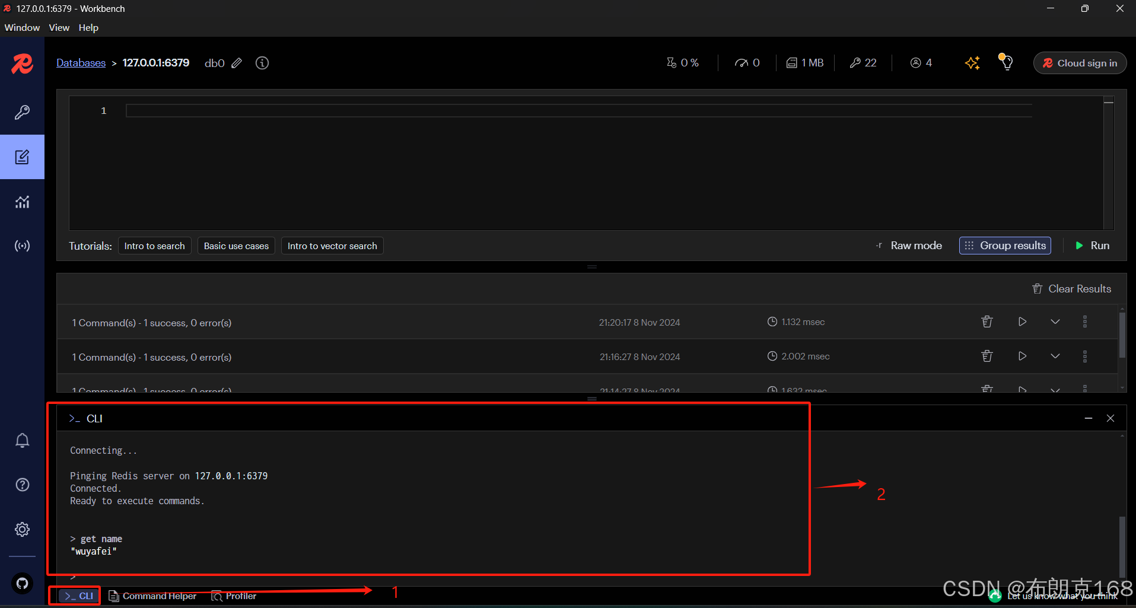The image size is (1136, 608).
Task: Open the Analysis tools chart icon
Action: click(22, 202)
